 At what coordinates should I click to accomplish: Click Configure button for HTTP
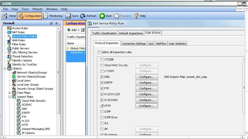click(x=147, y=106)
